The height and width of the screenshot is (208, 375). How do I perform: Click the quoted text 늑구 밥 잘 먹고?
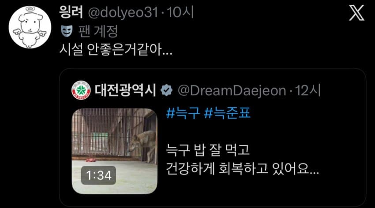pyautogui.click(x=208, y=150)
